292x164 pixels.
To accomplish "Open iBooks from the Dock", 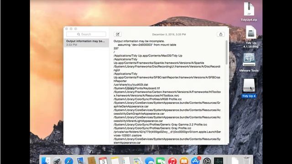I will (x=184, y=161).
